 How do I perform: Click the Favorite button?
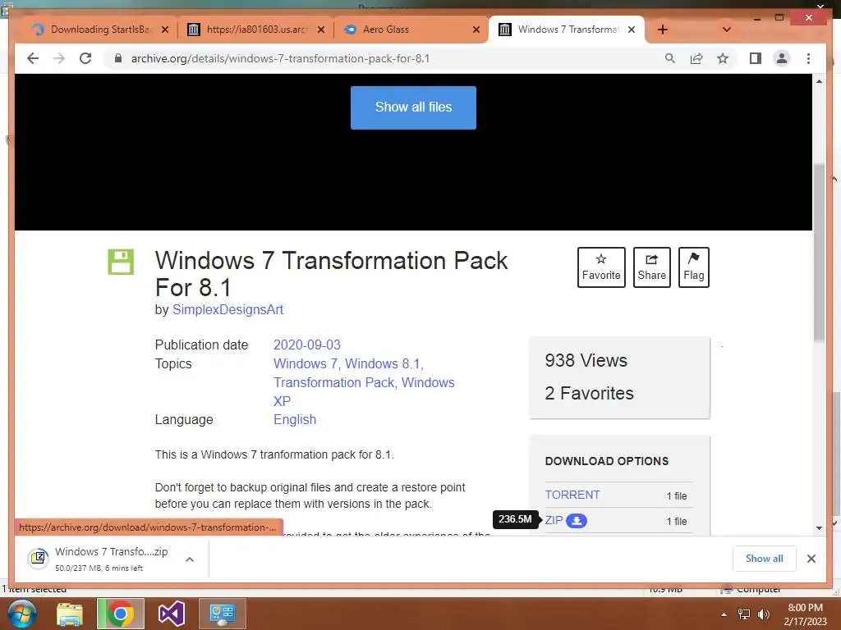[601, 267]
